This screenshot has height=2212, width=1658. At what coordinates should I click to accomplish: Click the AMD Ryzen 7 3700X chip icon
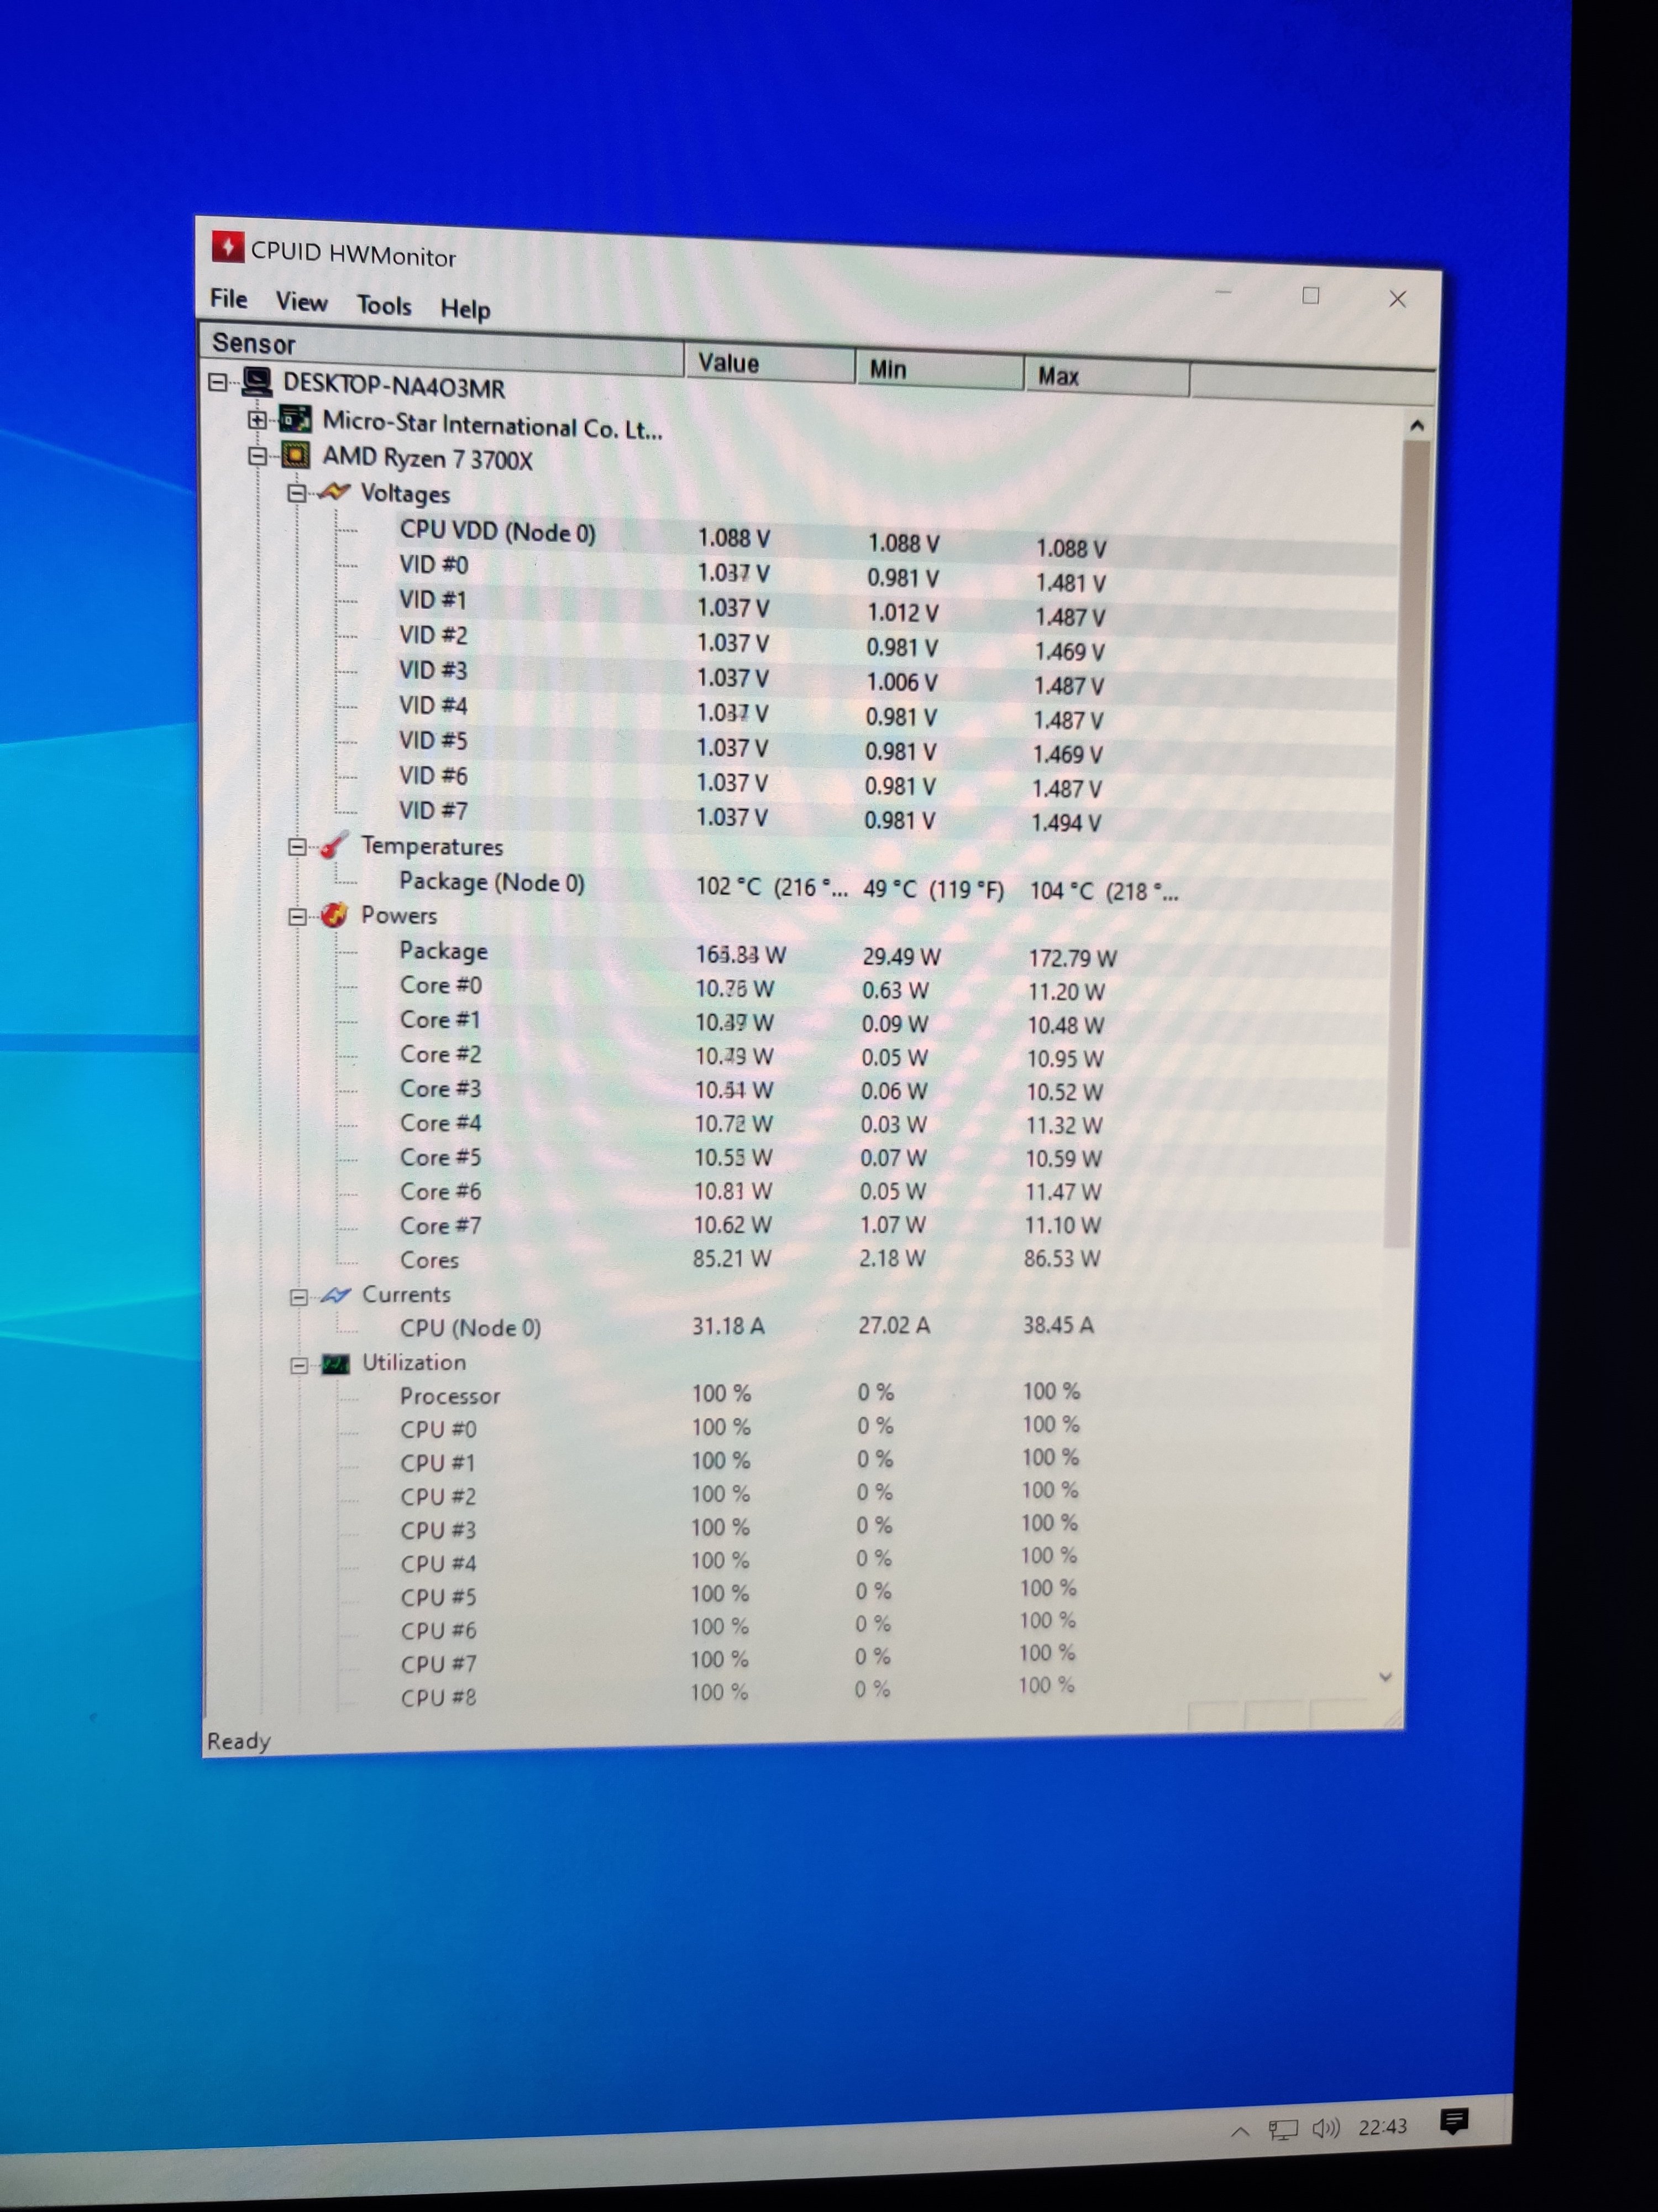295,456
